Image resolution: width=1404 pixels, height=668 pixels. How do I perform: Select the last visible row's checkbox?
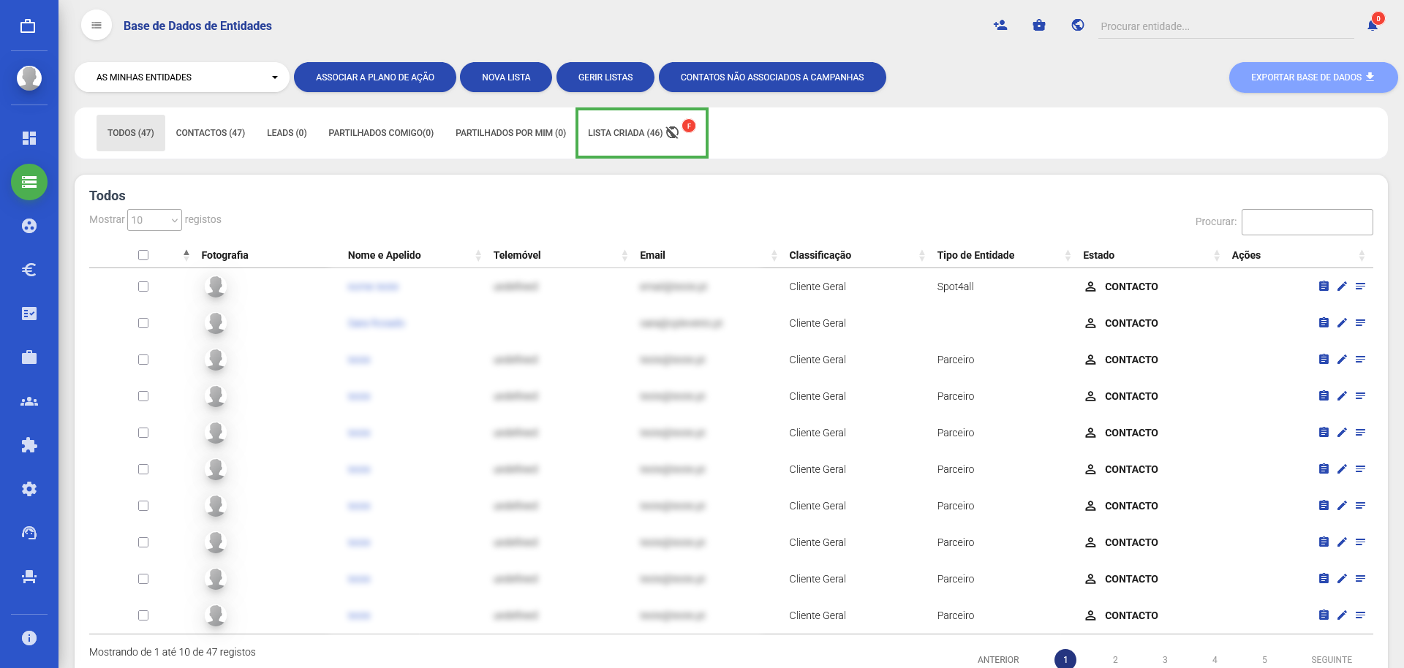[143, 615]
